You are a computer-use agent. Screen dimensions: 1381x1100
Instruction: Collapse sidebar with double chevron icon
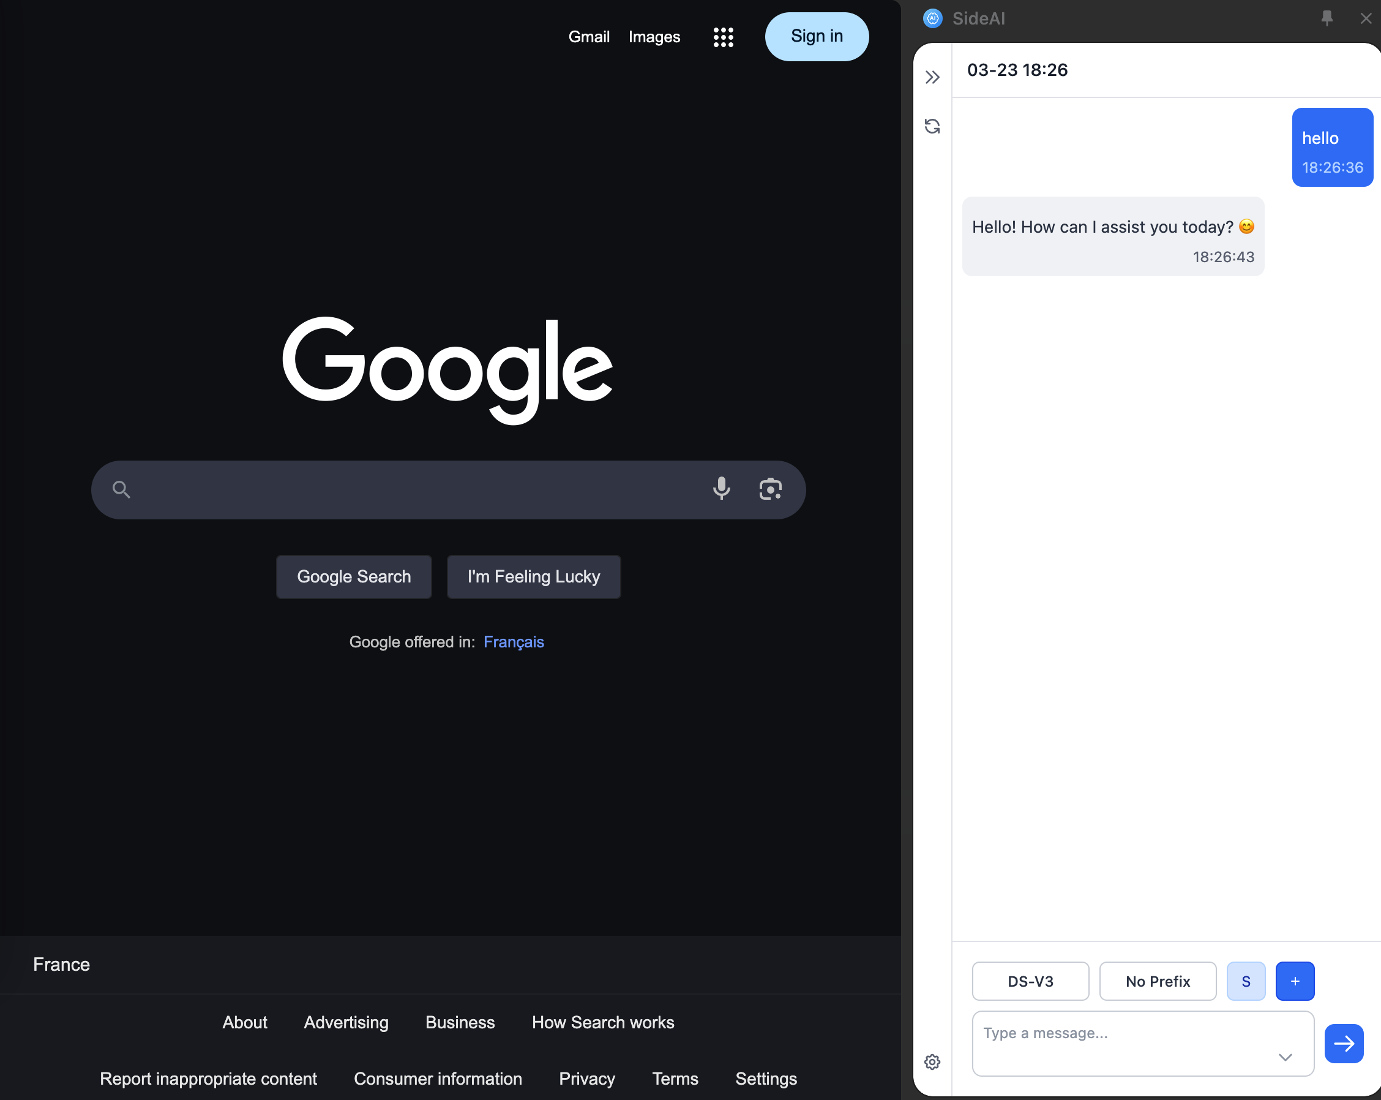point(932,78)
